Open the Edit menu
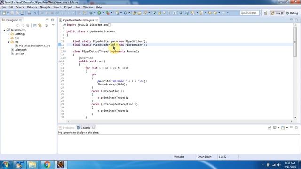Image resolution: width=301 pixels, height=169 pixels. pyautogui.click(x=11, y=7)
